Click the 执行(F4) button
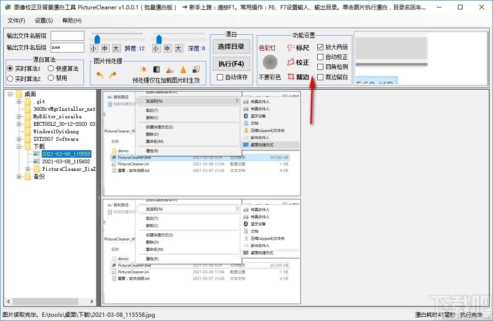Screen dimensions: 493x321 click(x=231, y=64)
